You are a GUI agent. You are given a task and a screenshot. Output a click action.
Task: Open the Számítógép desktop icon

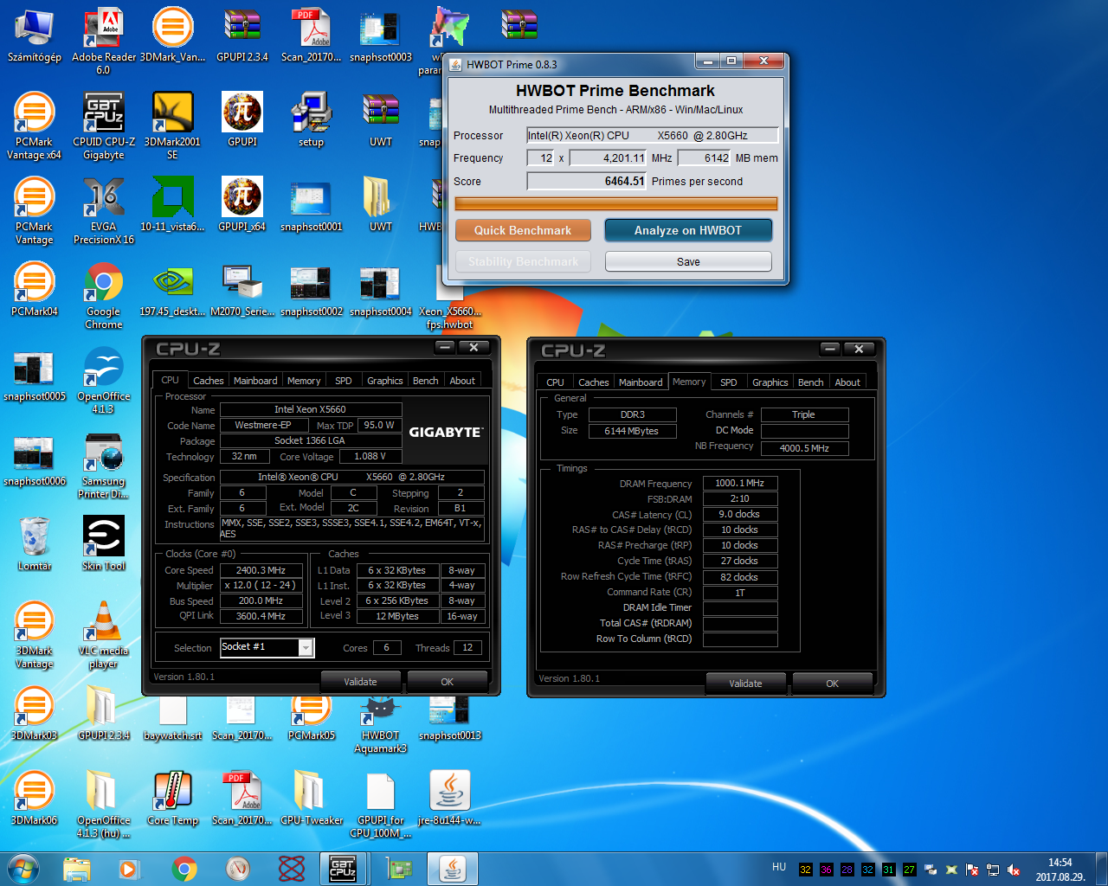(x=34, y=35)
